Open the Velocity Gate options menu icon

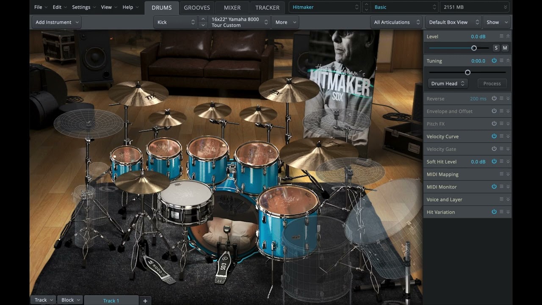coord(501,149)
